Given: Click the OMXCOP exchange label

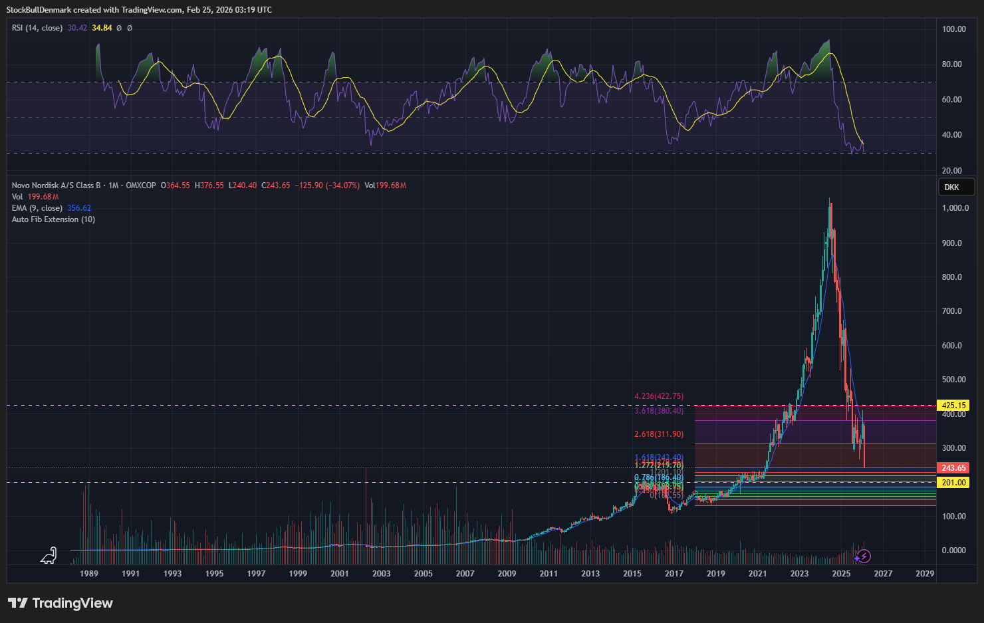Looking at the screenshot, I should pos(141,186).
